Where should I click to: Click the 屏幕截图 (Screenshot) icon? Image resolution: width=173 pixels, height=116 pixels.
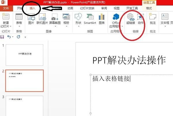tap(55, 16)
